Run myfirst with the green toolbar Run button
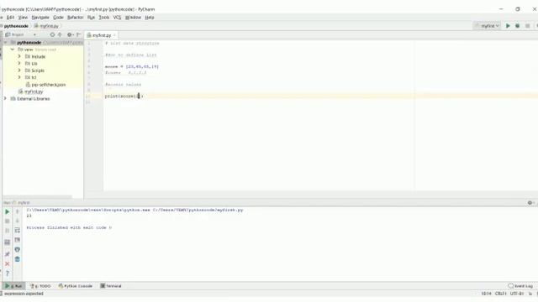The width and height of the screenshot is (538, 302). (508, 26)
